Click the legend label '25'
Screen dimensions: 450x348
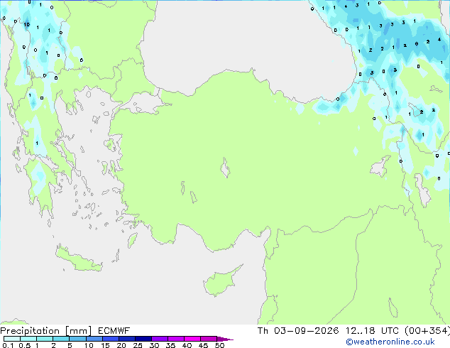pos(138,345)
